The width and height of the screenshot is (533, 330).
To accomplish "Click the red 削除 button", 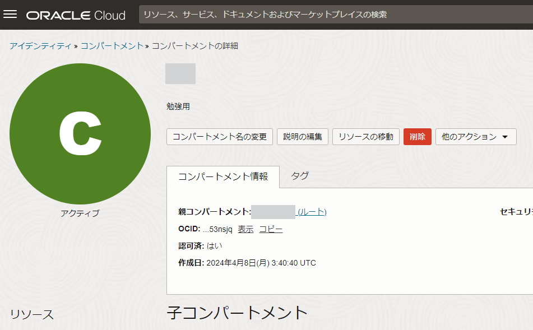I will pos(418,137).
